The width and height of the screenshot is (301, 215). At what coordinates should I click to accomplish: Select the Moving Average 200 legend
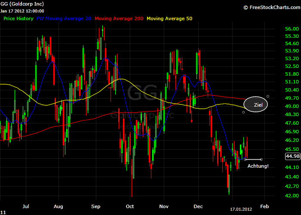119,18
